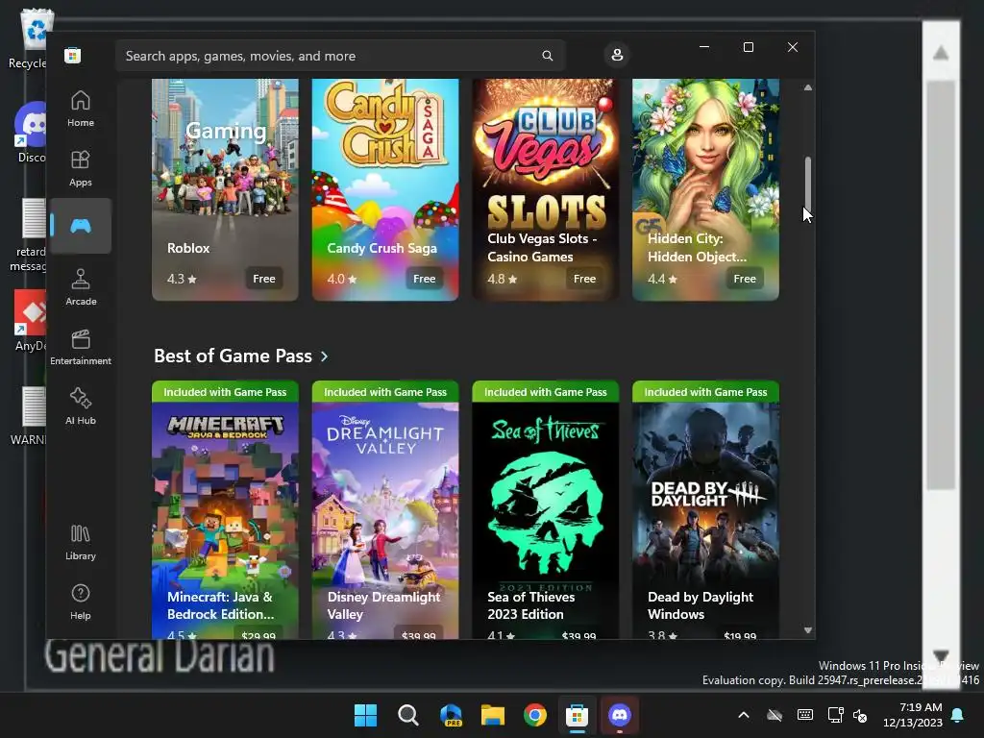984x738 pixels.
Task: Open the Apps section in Store sidebar
Action: (x=81, y=168)
